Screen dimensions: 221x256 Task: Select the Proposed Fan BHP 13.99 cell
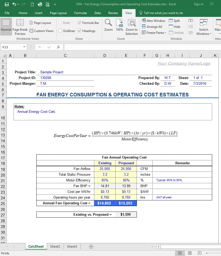(126, 186)
